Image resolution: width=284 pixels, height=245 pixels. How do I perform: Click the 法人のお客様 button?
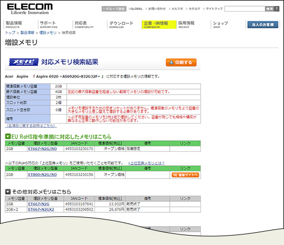(263, 24)
